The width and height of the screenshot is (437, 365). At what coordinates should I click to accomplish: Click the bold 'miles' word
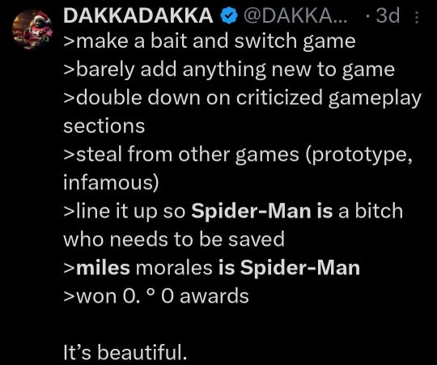click(103, 268)
